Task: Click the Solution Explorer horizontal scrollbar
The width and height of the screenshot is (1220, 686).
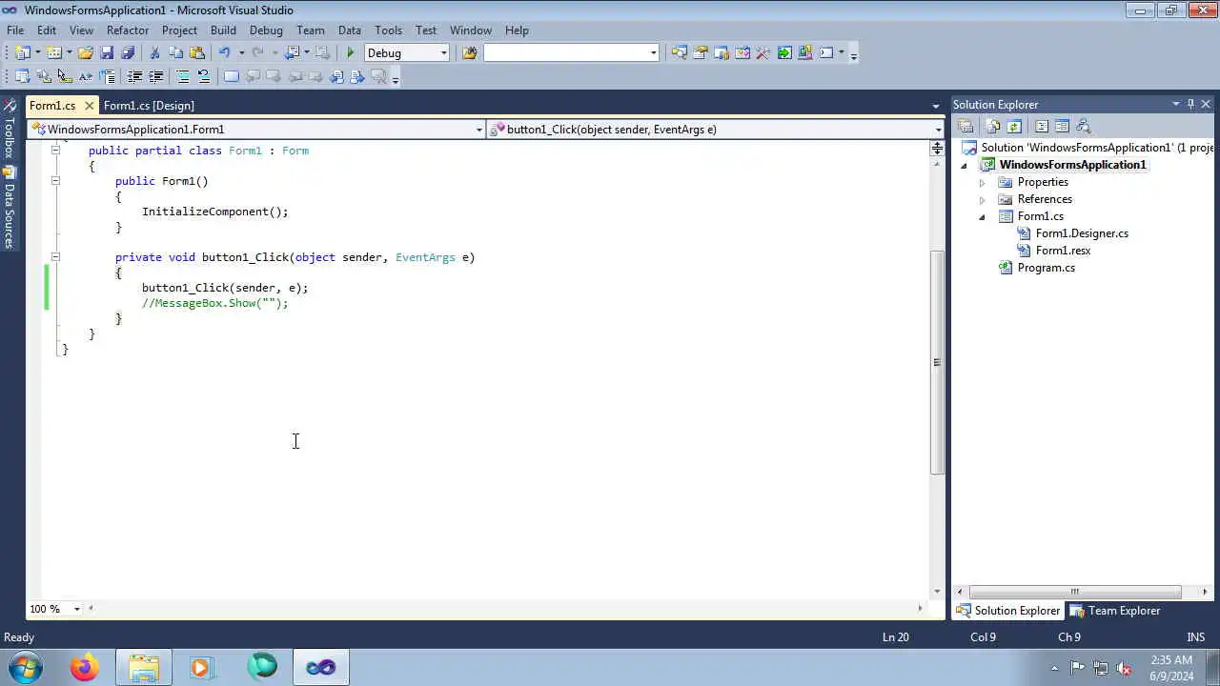Action: tap(1074, 592)
